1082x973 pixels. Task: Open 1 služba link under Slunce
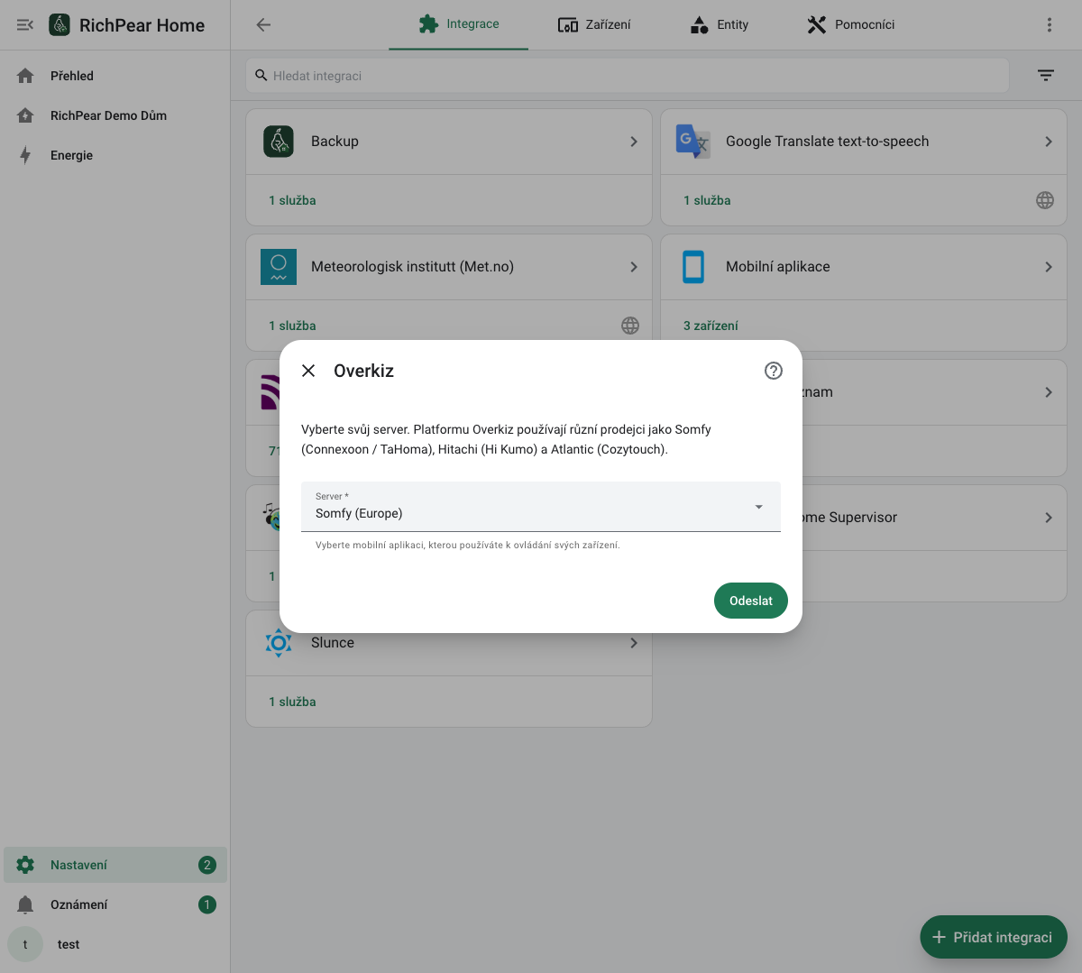[x=292, y=702]
